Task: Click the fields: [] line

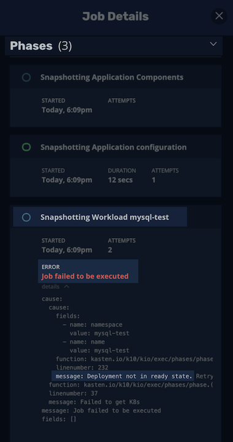Action: (59, 419)
